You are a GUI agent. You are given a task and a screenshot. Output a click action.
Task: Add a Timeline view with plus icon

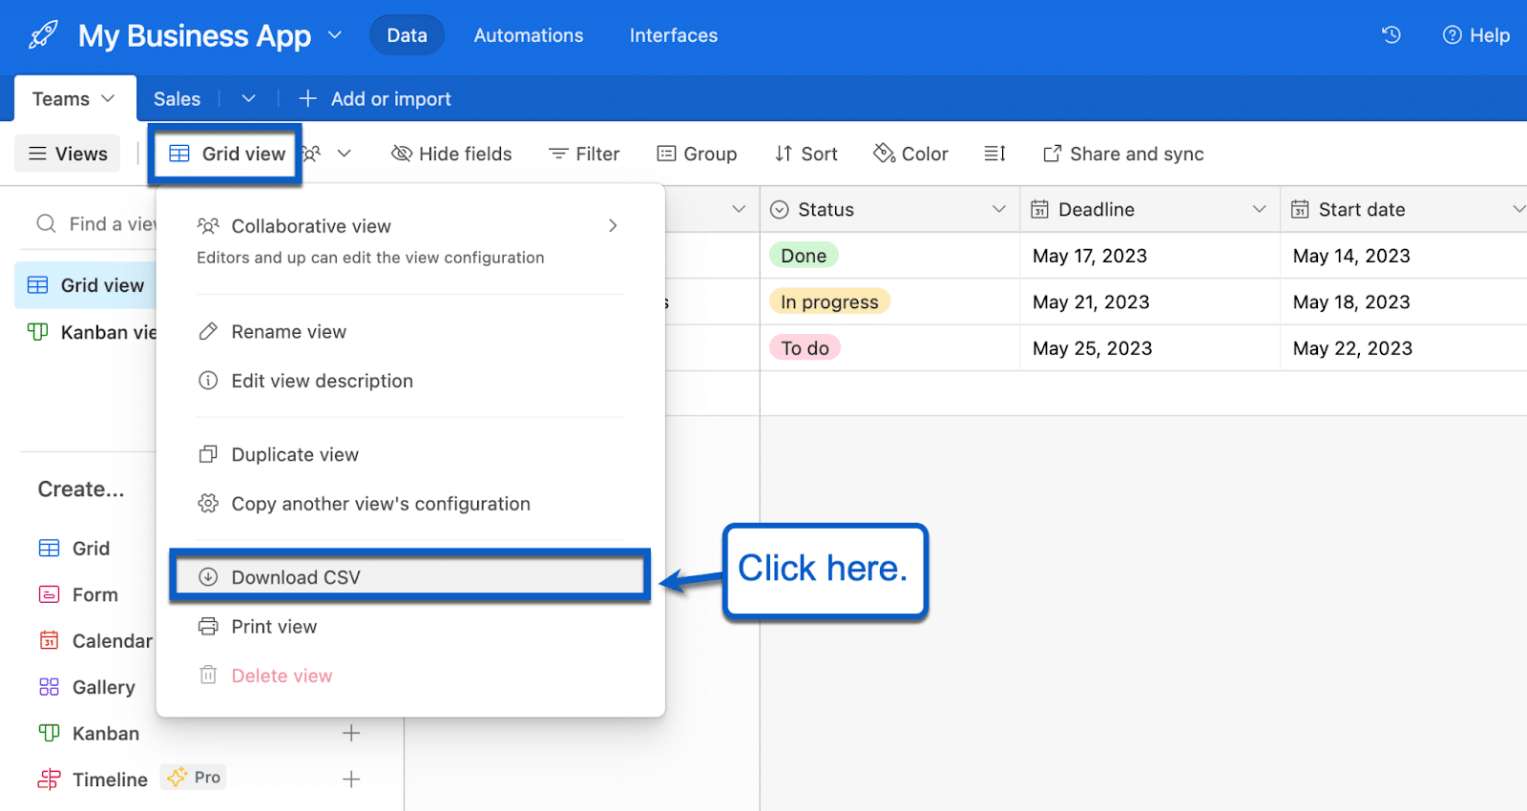(351, 779)
